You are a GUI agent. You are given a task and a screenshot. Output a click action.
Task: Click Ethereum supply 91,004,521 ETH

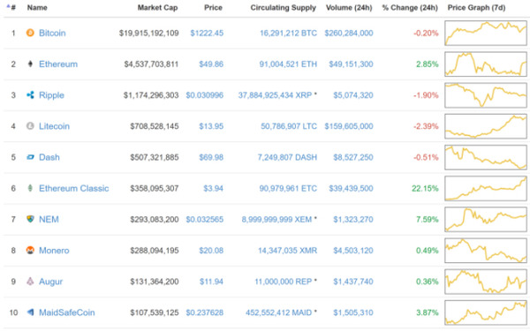tap(288, 64)
